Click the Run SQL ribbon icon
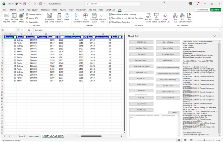 click(175, 18)
